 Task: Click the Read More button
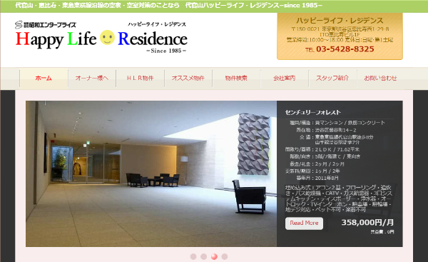pos(304,223)
